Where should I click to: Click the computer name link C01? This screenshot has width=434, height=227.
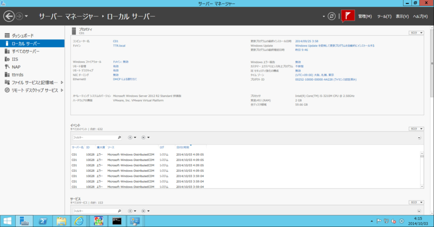(x=116, y=41)
